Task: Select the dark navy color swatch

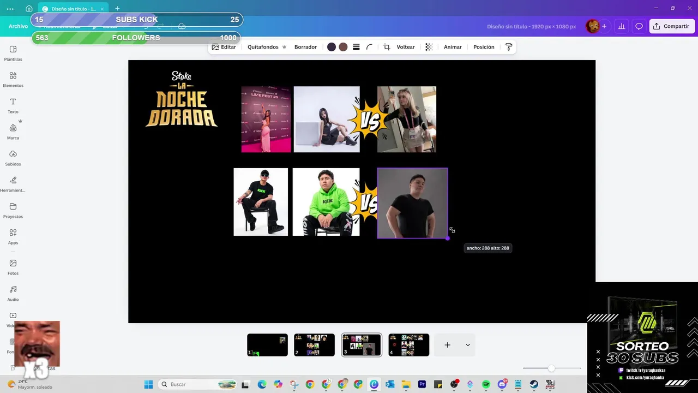Action: [332, 47]
